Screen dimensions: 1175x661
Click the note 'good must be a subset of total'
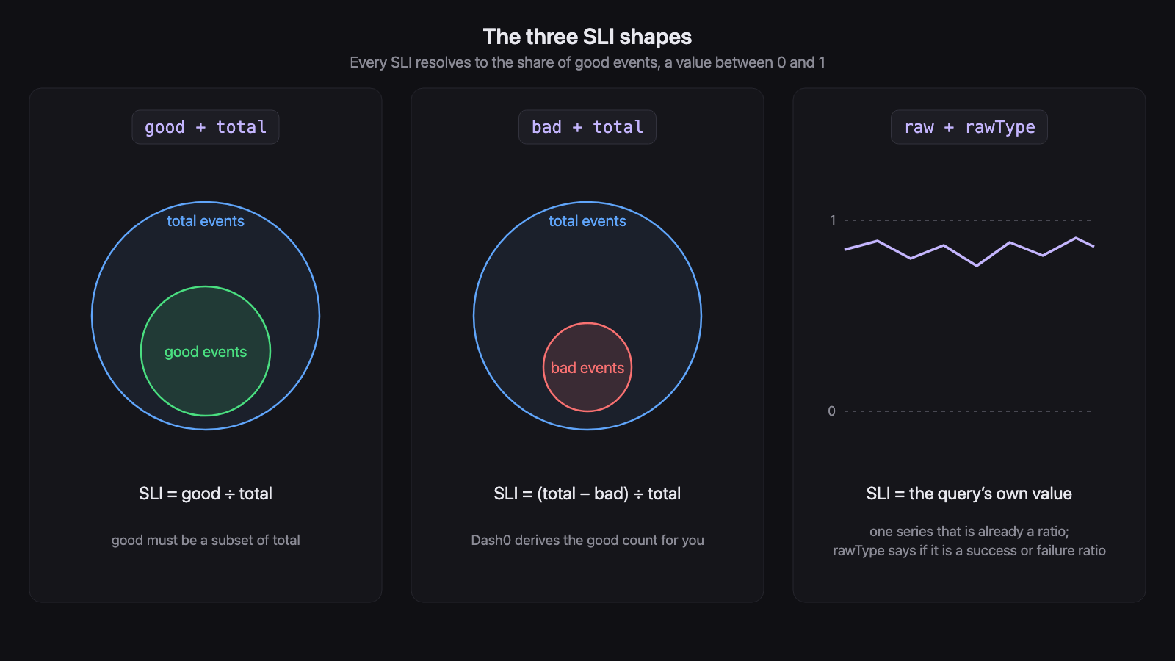pos(206,540)
